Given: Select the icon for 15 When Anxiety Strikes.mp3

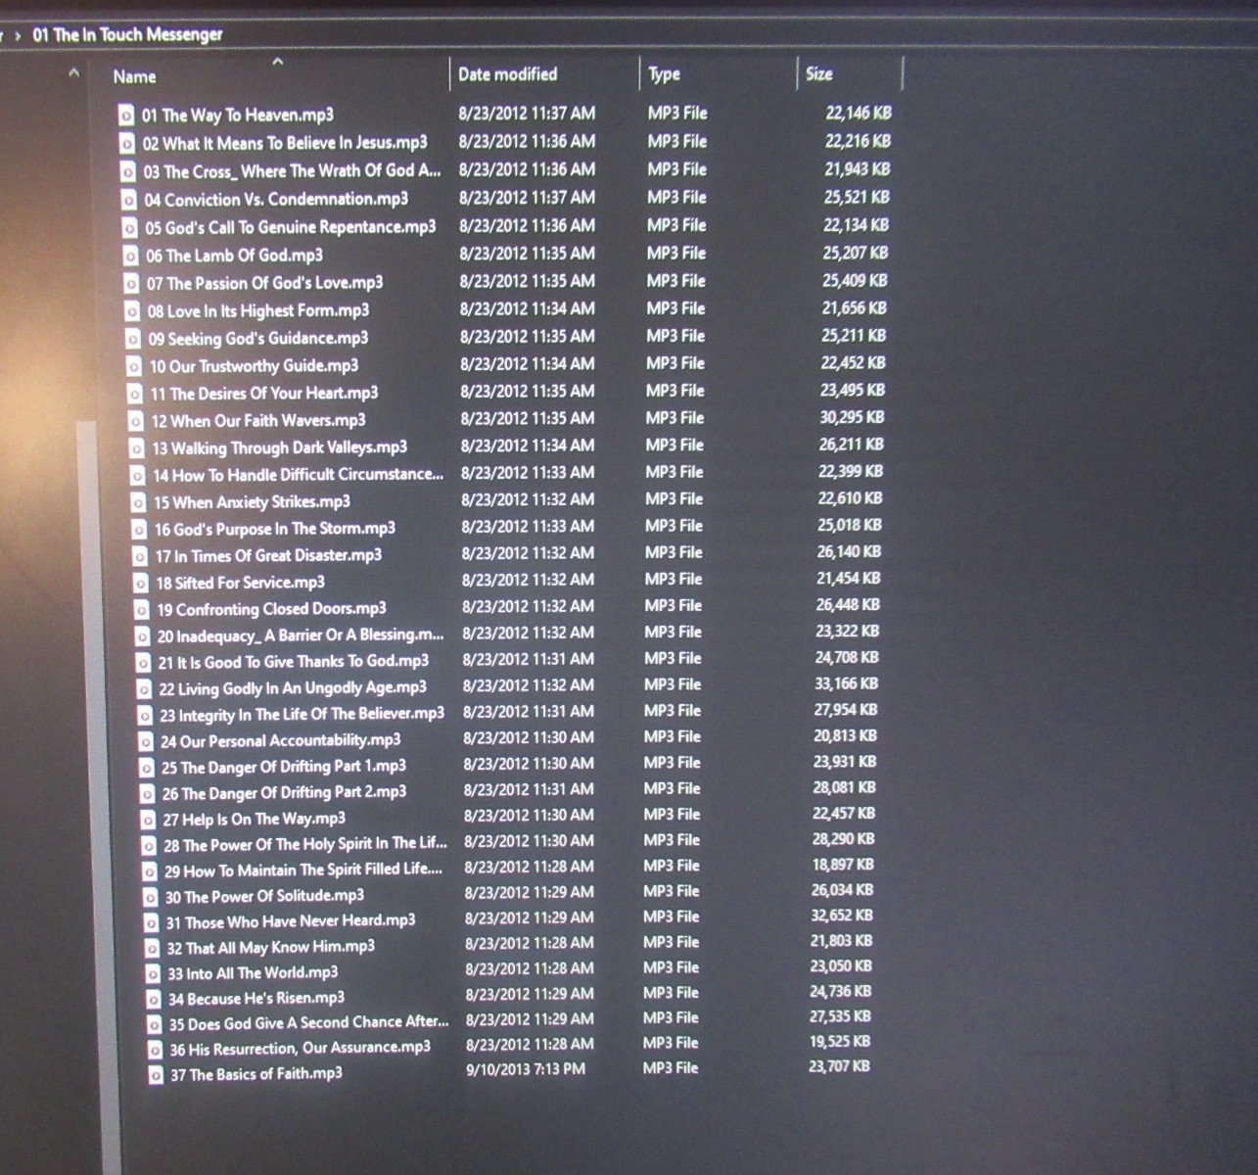Looking at the screenshot, I should (x=139, y=502).
